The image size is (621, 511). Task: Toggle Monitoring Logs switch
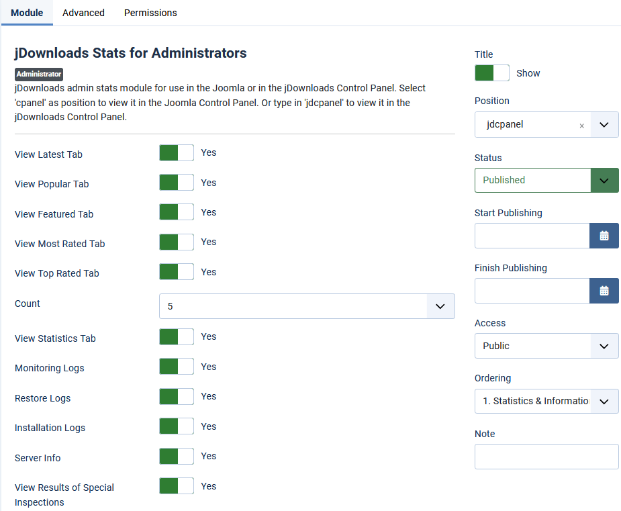(x=177, y=367)
